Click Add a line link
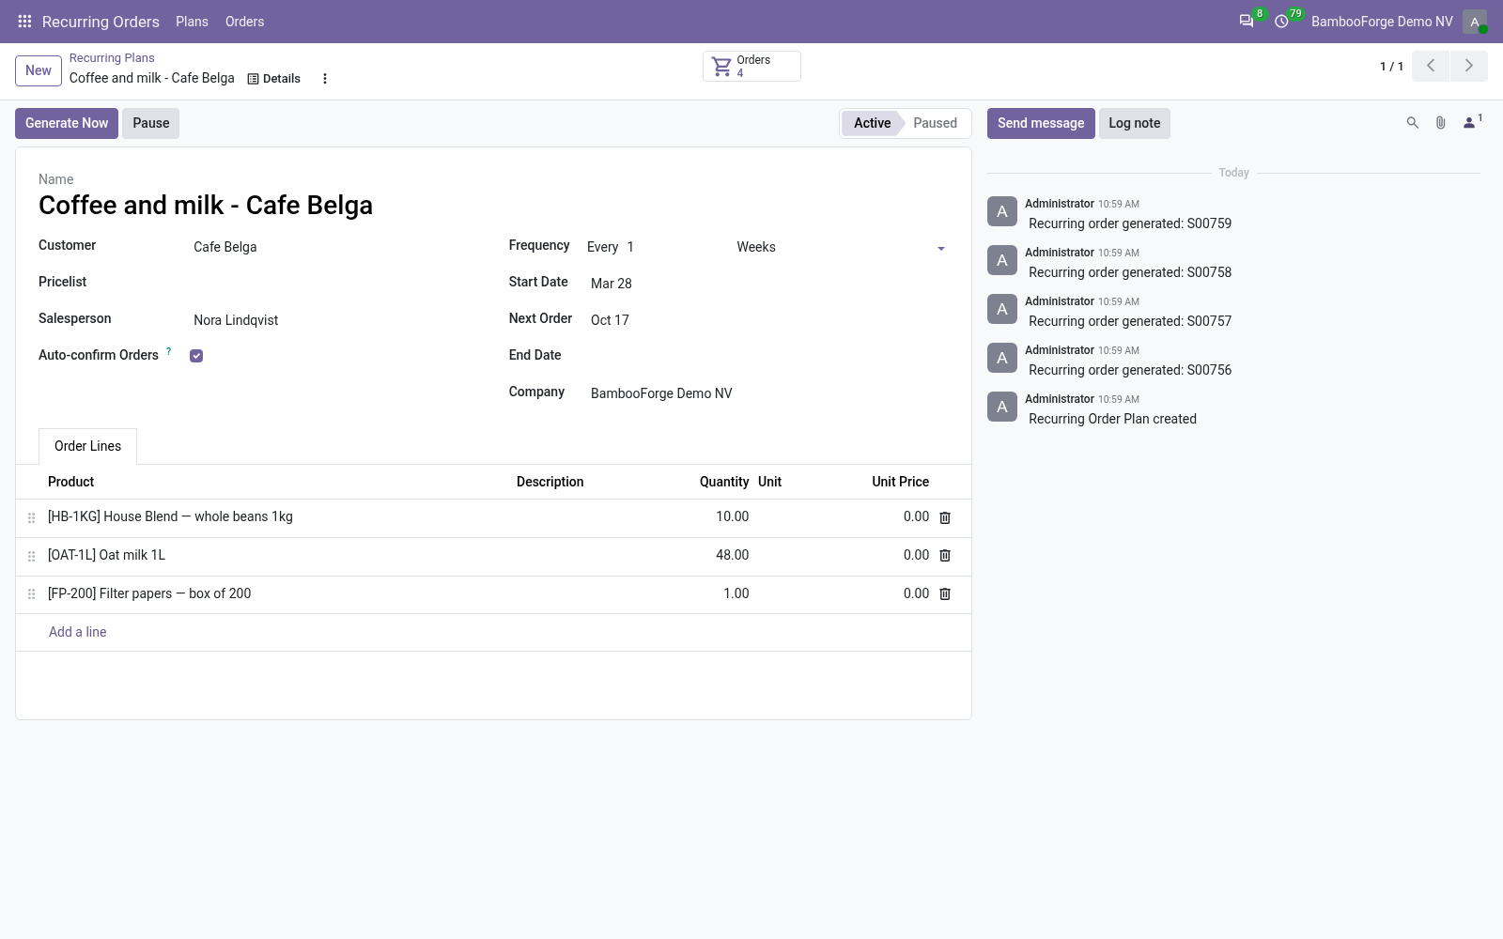This screenshot has height=939, width=1503. [78, 632]
